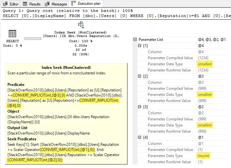Open the Messages tab
The width and height of the screenshot is (231, 168).
coord(56,4)
